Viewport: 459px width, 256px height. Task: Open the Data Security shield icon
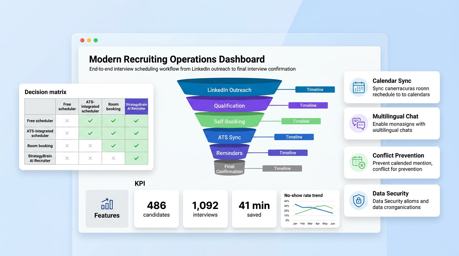tap(358, 201)
